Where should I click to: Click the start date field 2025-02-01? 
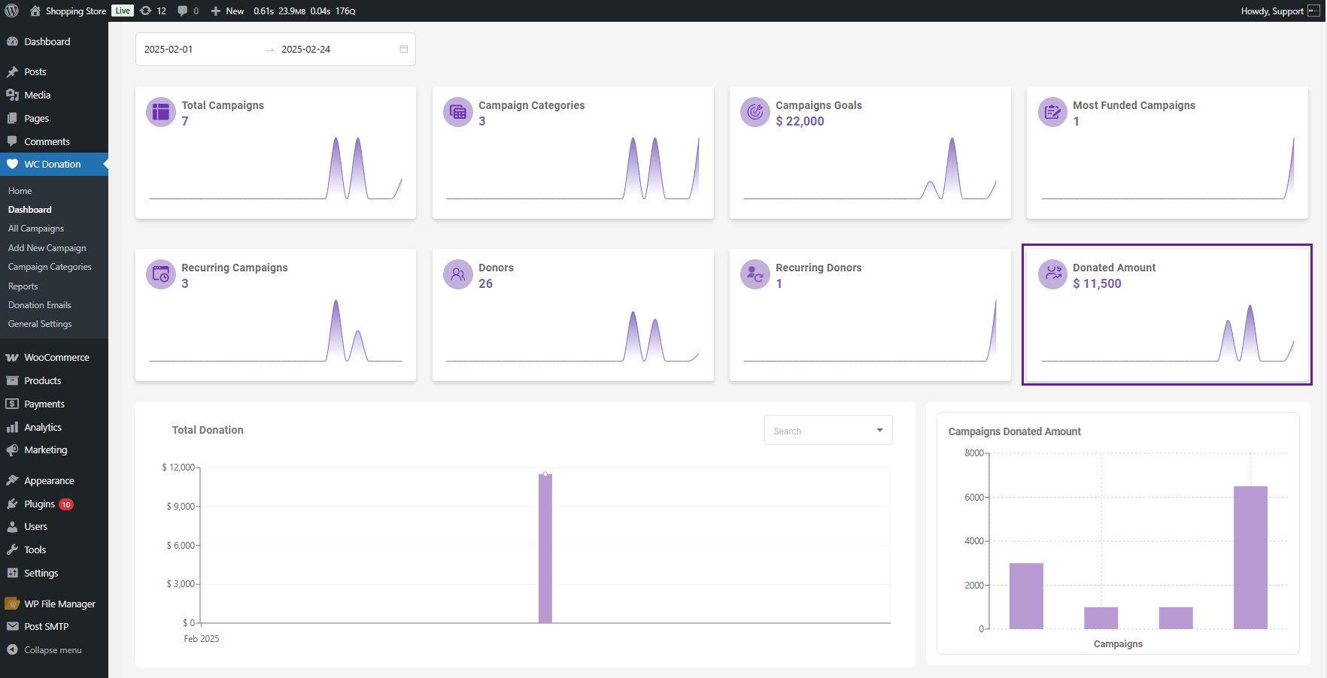[169, 50]
